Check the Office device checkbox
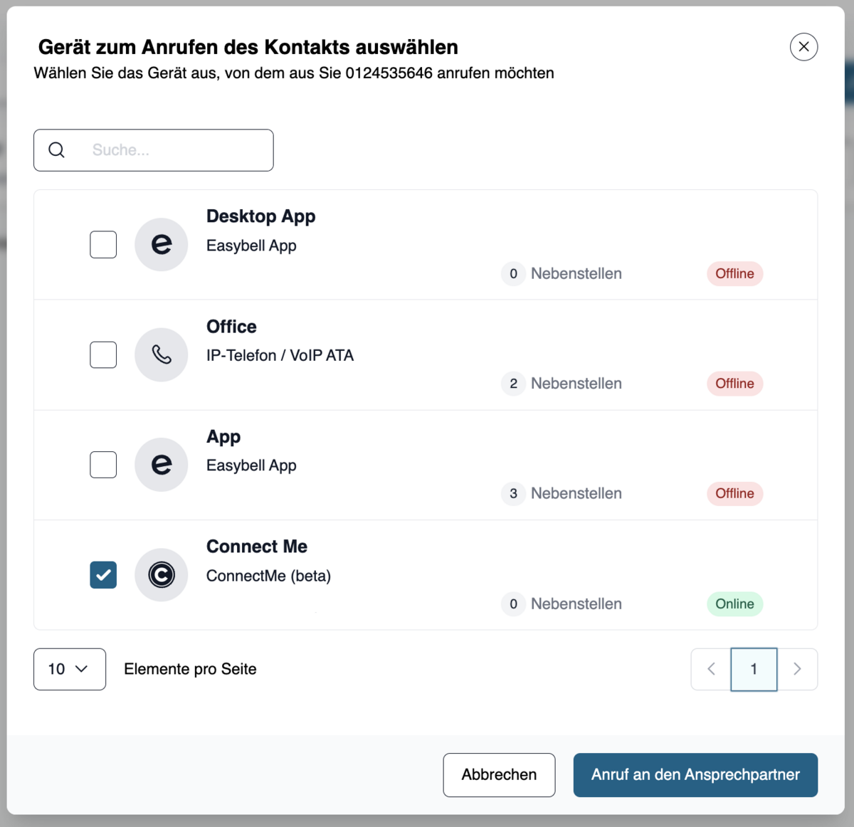Image resolution: width=854 pixels, height=827 pixels. [103, 354]
